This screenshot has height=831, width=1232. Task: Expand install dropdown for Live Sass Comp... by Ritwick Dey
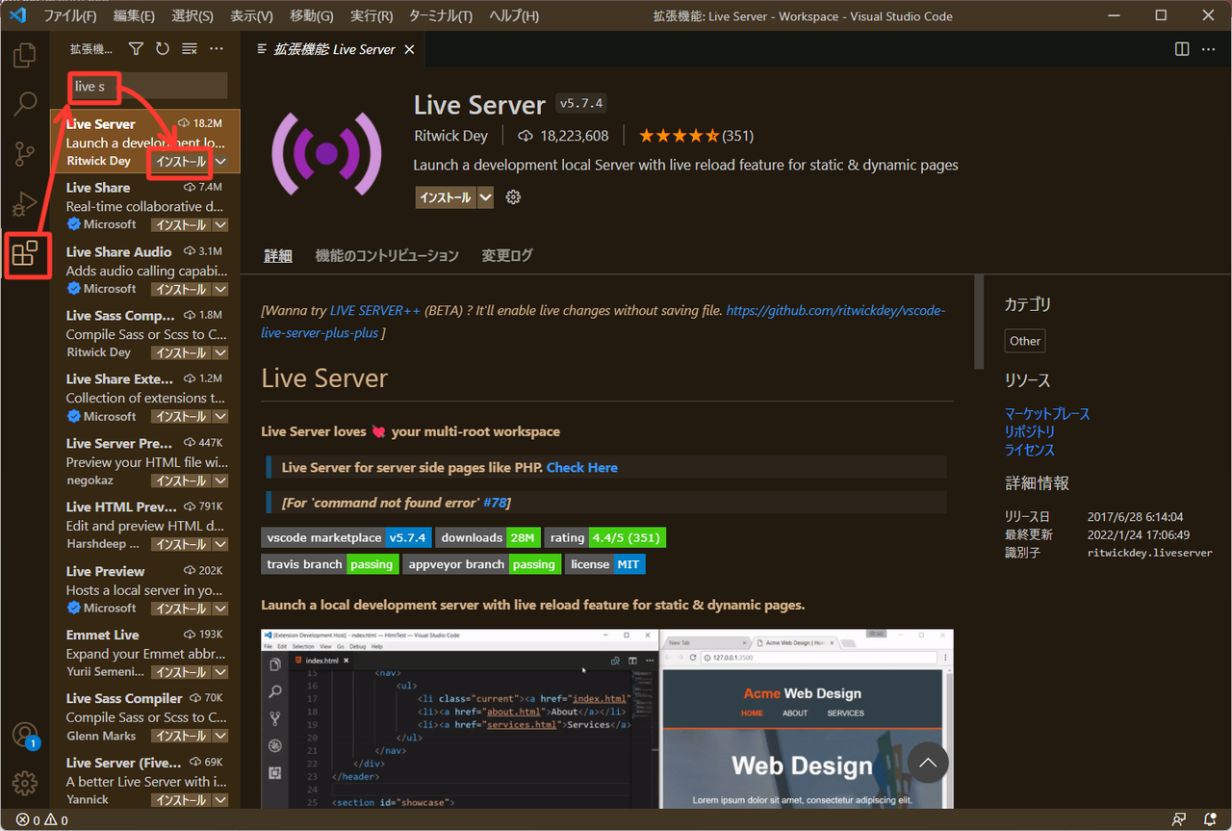(221, 352)
